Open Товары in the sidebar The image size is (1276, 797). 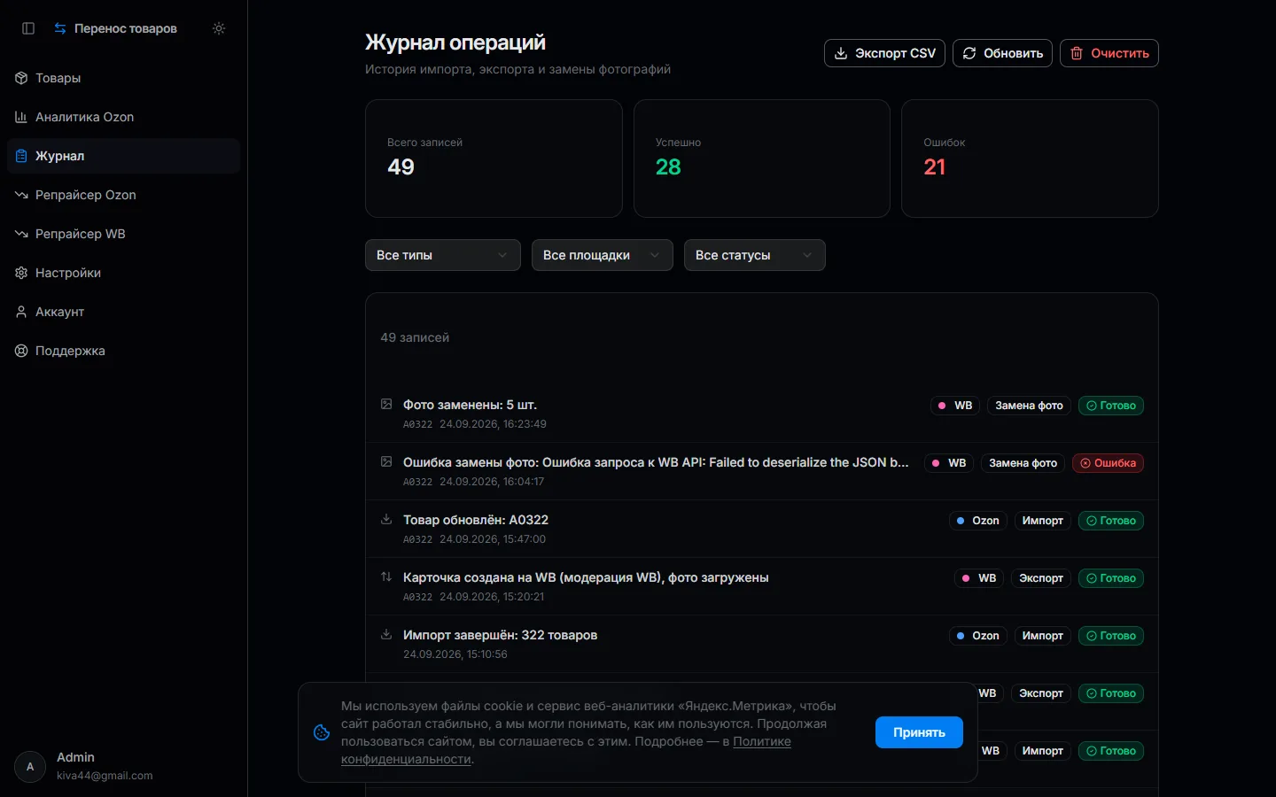(123, 78)
